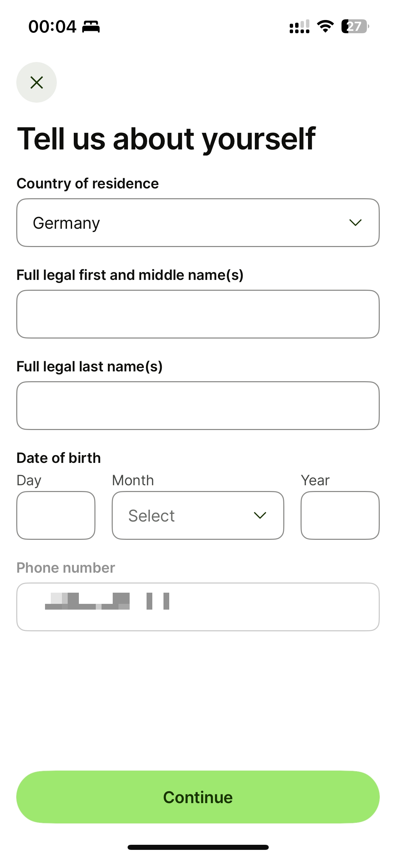Tap the Germany text in country selector
Image resolution: width=396 pixels, height=858 pixels.
(x=66, y=223)
